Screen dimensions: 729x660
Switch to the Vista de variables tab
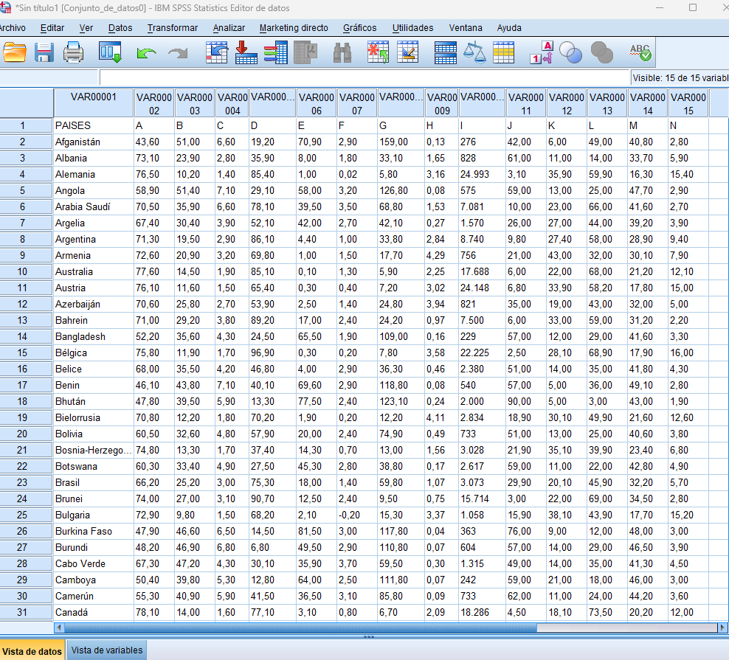point(107,650)
